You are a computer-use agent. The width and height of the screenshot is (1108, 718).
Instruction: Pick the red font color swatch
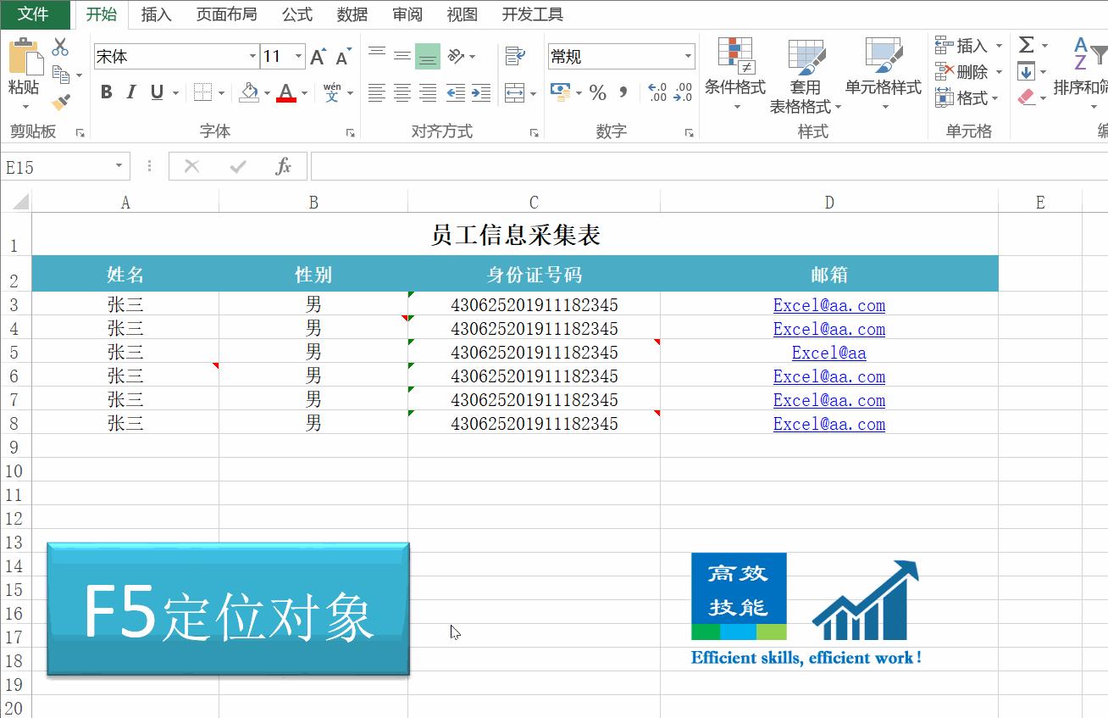[287, 100]
